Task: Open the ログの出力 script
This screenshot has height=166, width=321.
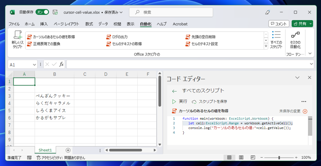Action: pyautogui.click(x=117, y=37)
